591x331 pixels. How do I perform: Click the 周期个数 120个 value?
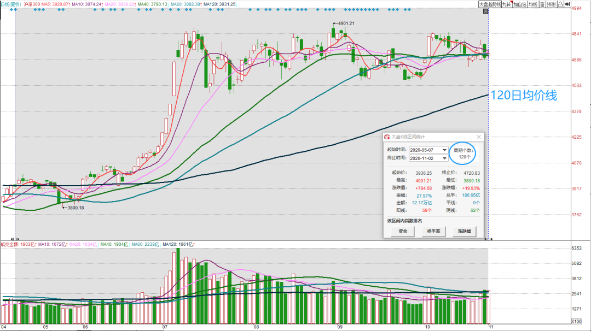click(x=465, y=157)
